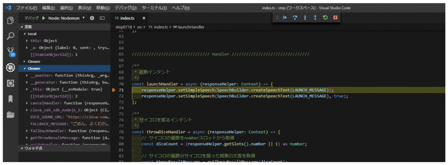Click Stop in the debug toolbar
The image size is (448, 165).
coord(335,17)
